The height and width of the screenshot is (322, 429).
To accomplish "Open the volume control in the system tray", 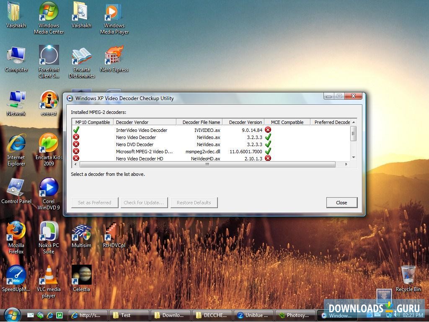I will click(397, 315).
